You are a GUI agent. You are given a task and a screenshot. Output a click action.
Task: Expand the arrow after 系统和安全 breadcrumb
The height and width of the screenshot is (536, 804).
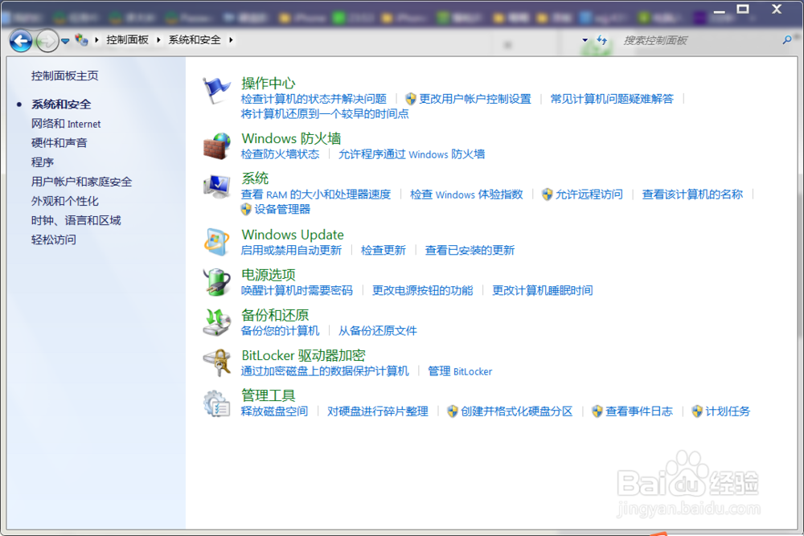click(x=232, y=40)
